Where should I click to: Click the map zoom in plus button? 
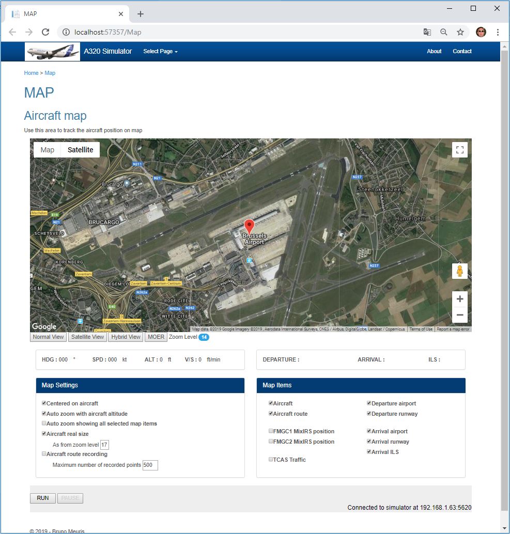click(460, 299)
